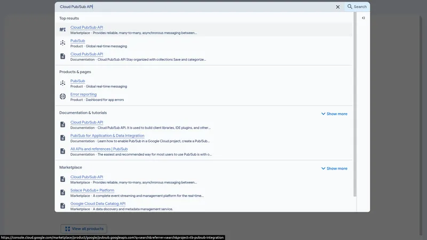Click the document icon for Cloud Pub/Sub API documentation in Top results

click(x=62, y=57)
